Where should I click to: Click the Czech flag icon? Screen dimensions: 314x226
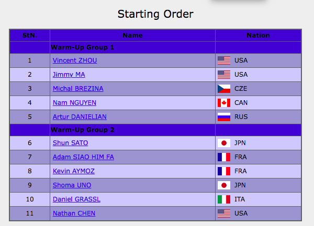point(224,89)
